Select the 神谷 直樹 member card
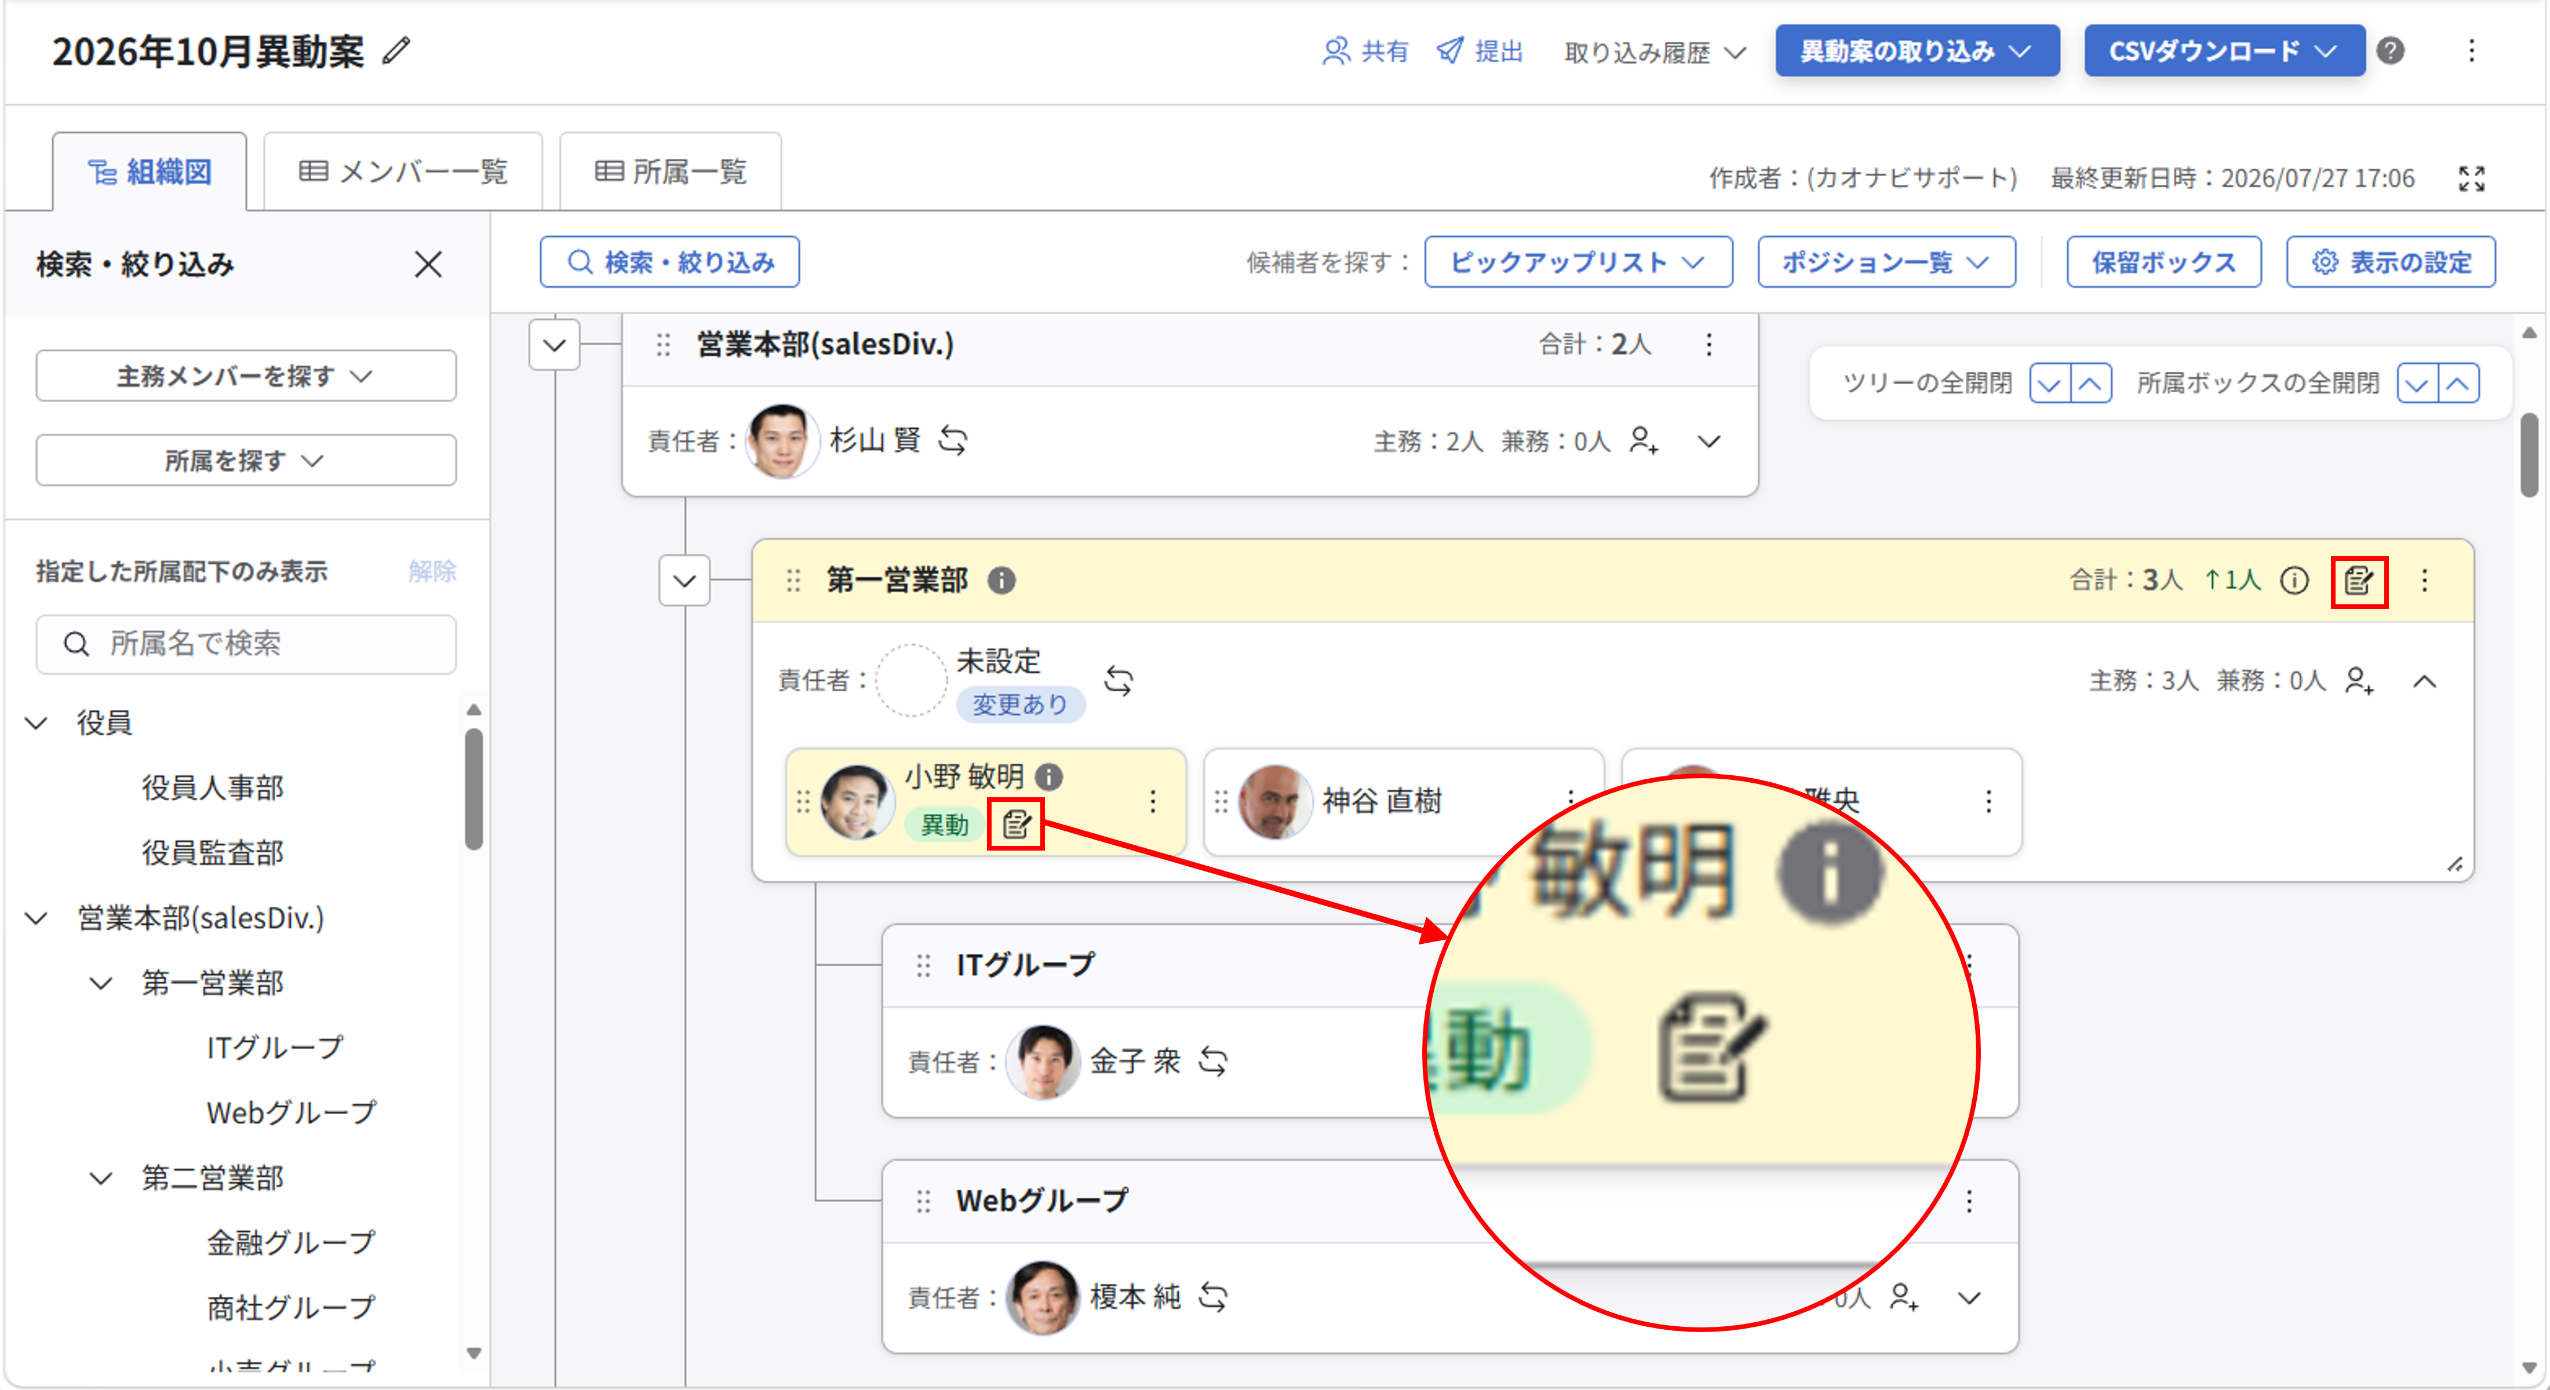Viewport: 2550px width, 1390px height. [x=1402, y=801]
